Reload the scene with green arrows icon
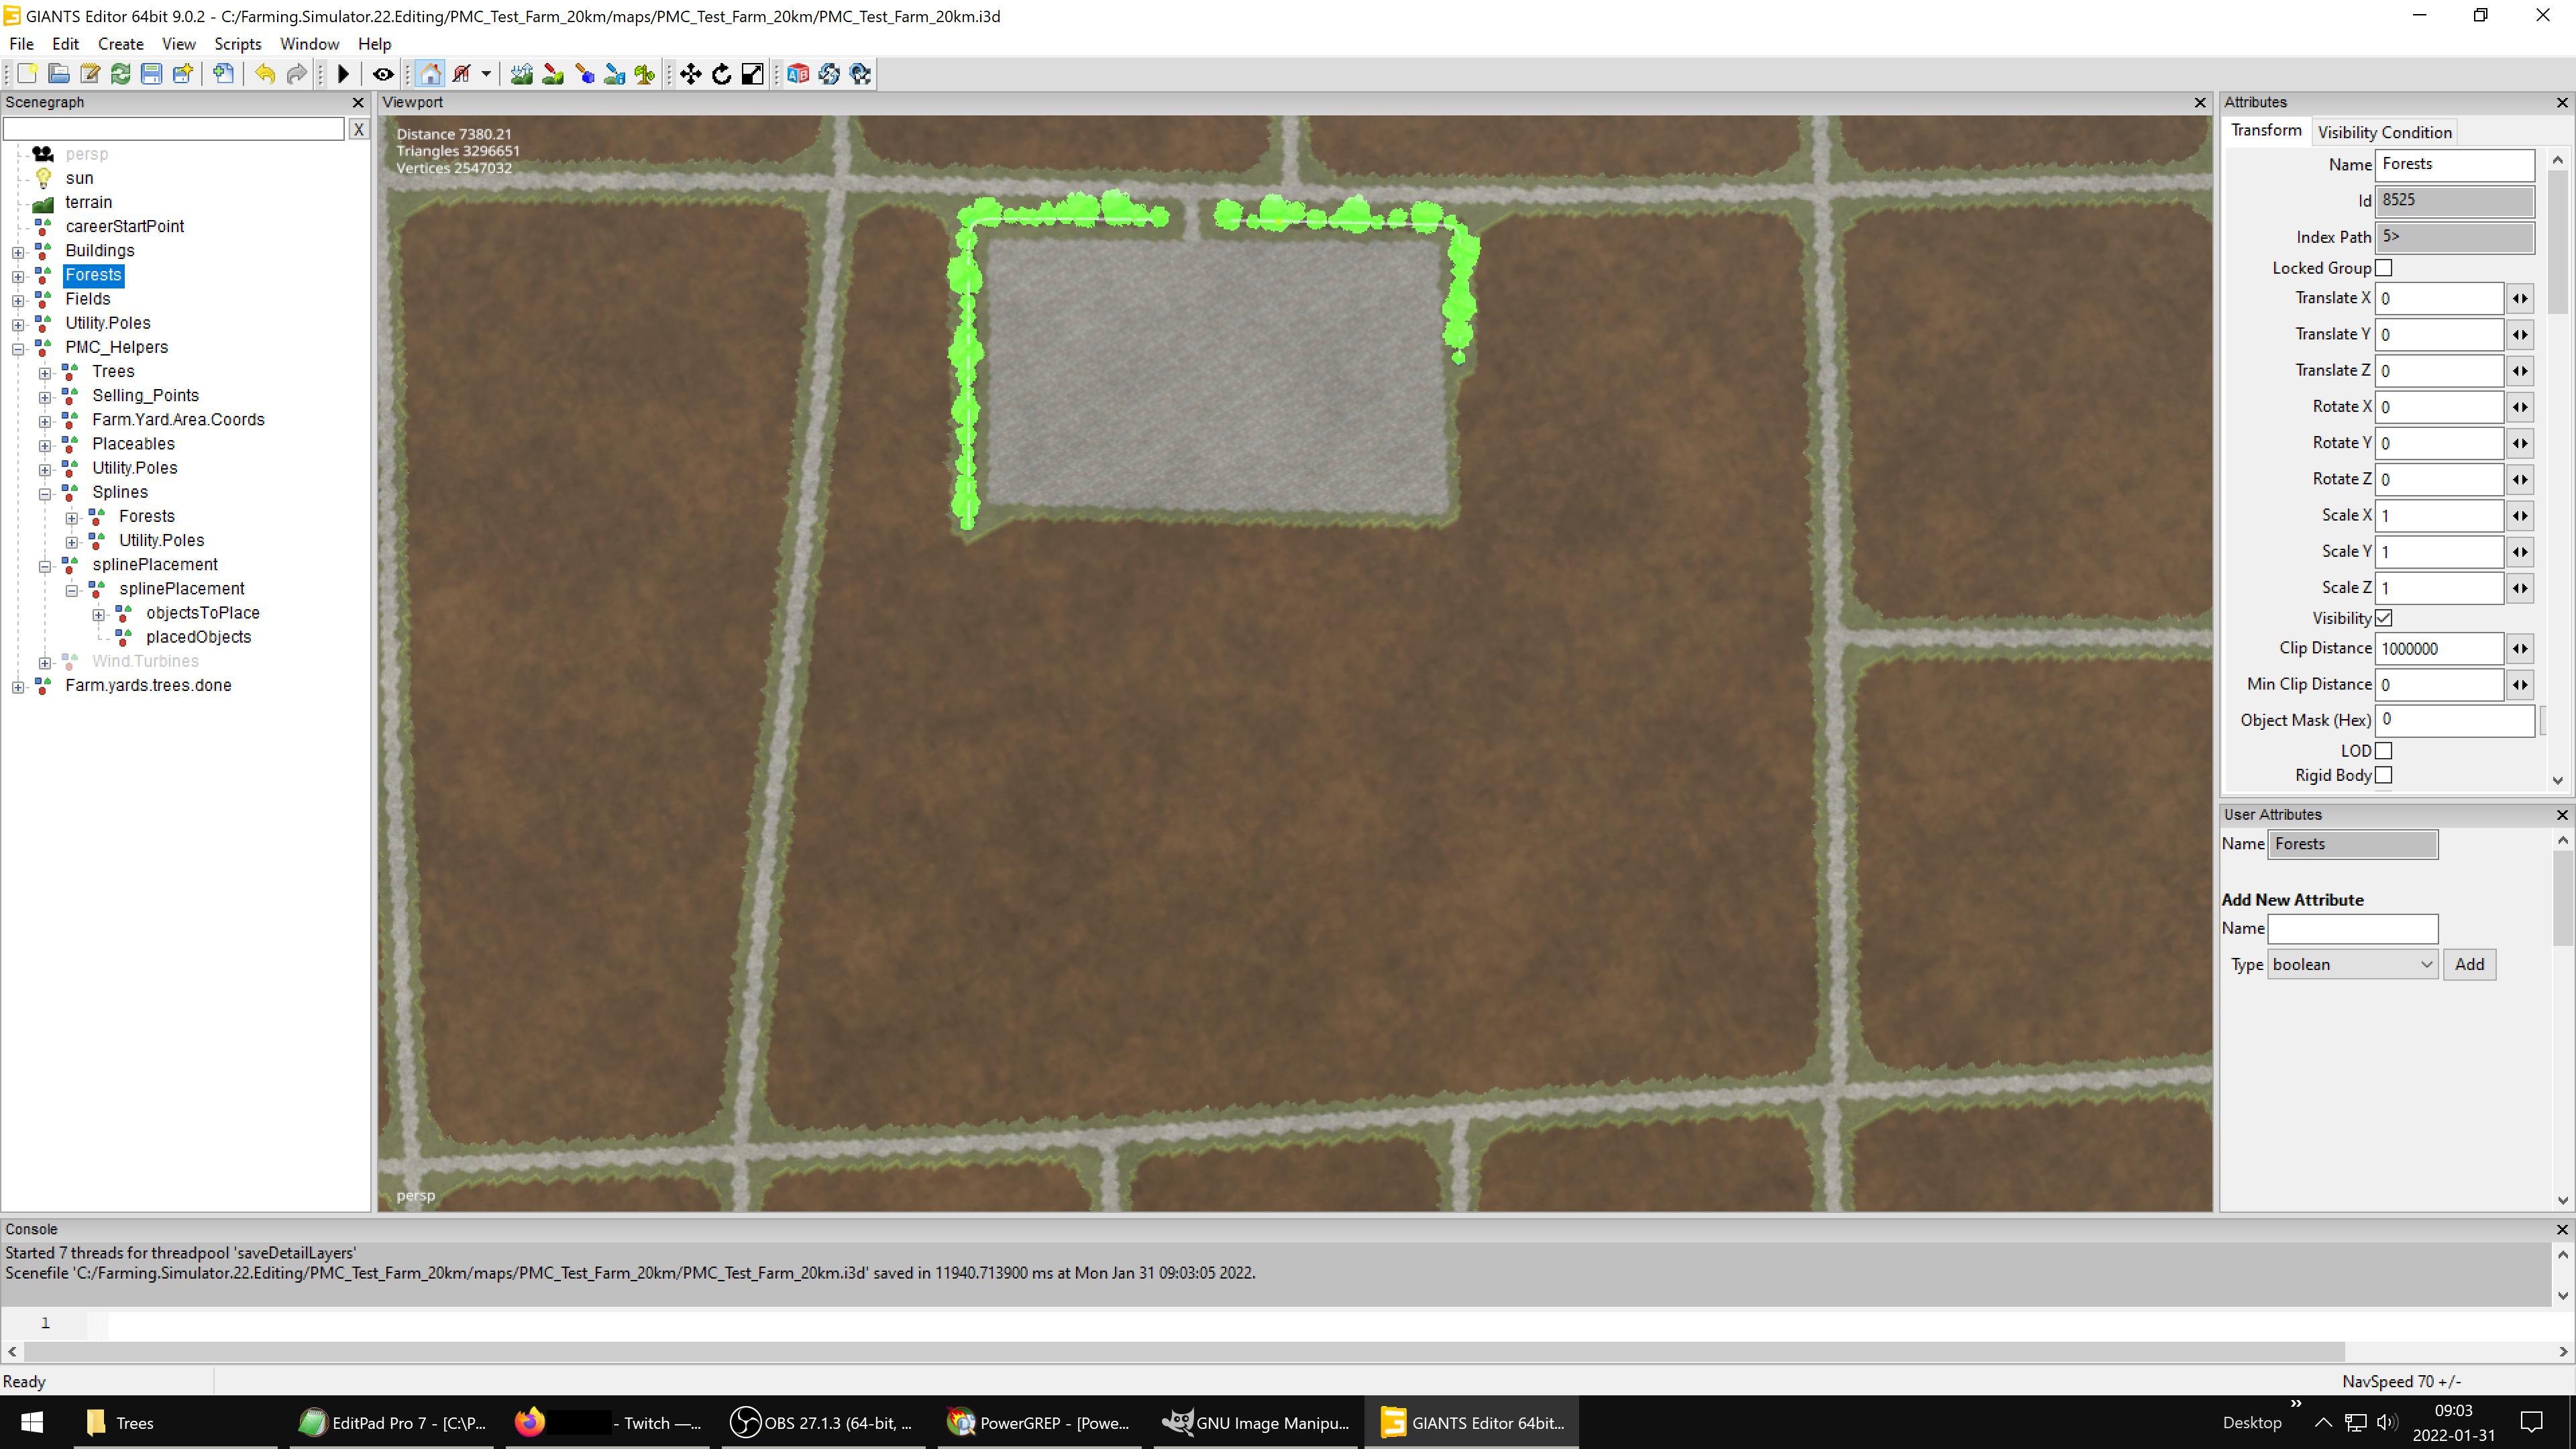2576x1449 pixels. pyautogui.click(x=121, y=74)
